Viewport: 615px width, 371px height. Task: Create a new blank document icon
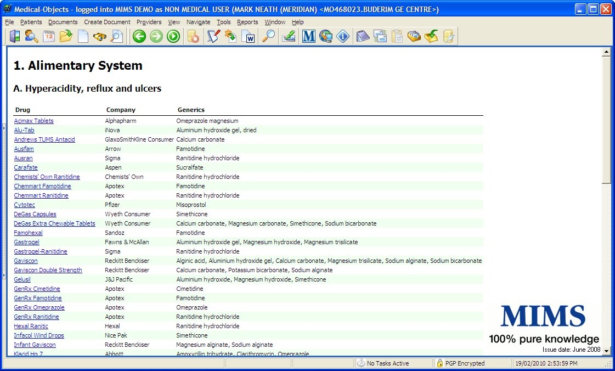click(83, 36)
